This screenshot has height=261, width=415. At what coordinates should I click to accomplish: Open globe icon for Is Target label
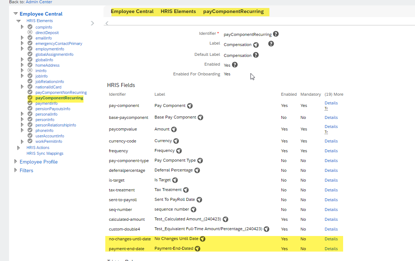(x=175, y=180)
